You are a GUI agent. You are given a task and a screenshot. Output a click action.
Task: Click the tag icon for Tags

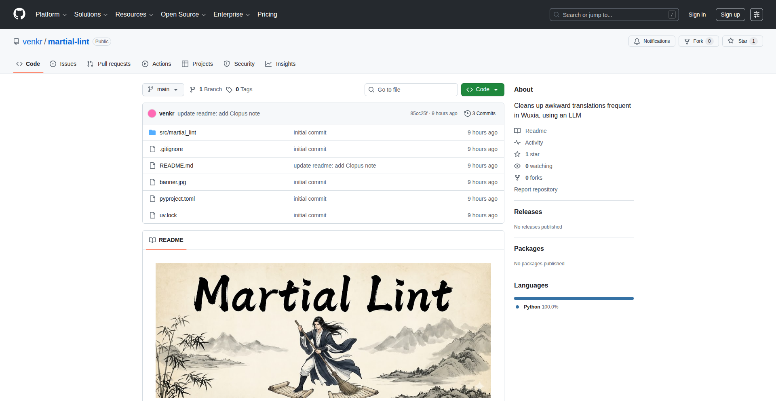pos(229,90)
